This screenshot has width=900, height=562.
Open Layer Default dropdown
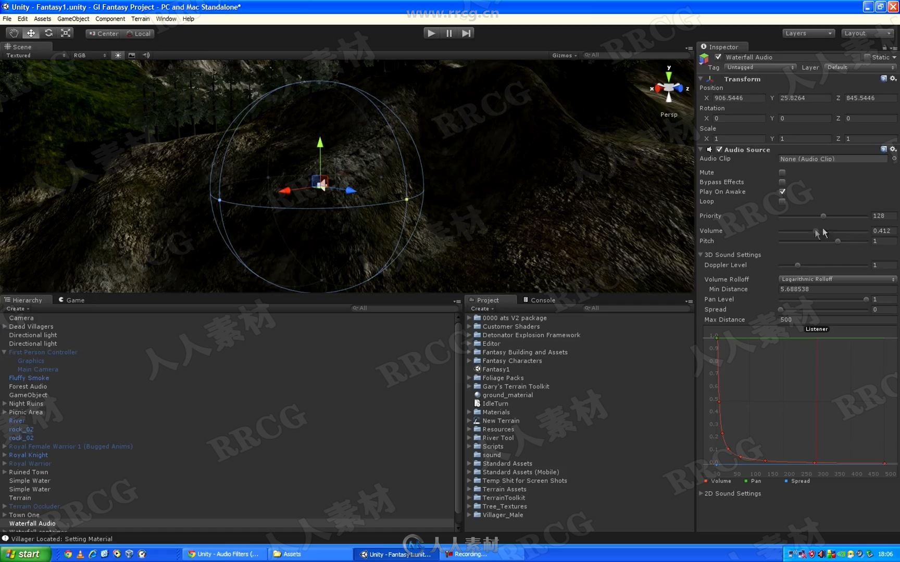[x=860, y=67]
